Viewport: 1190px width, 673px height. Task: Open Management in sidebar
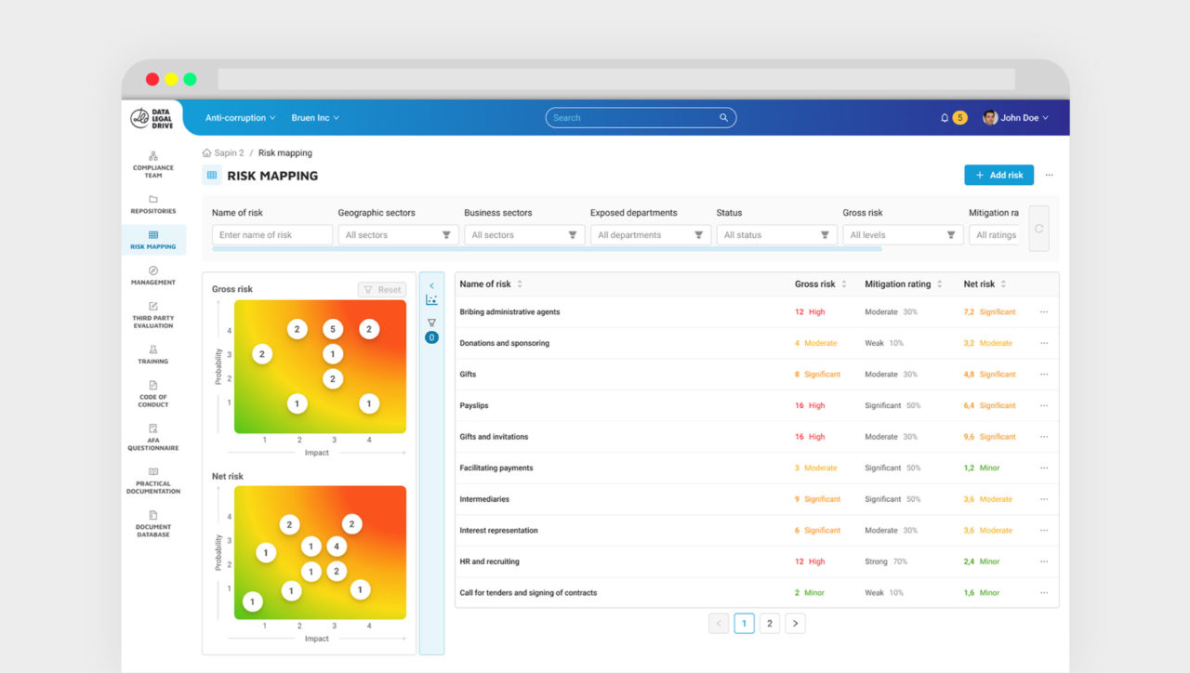pos(153,275)
